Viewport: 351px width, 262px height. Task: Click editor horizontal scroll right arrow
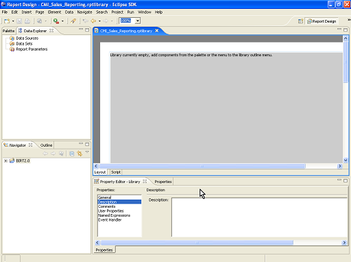click(340, 166)
